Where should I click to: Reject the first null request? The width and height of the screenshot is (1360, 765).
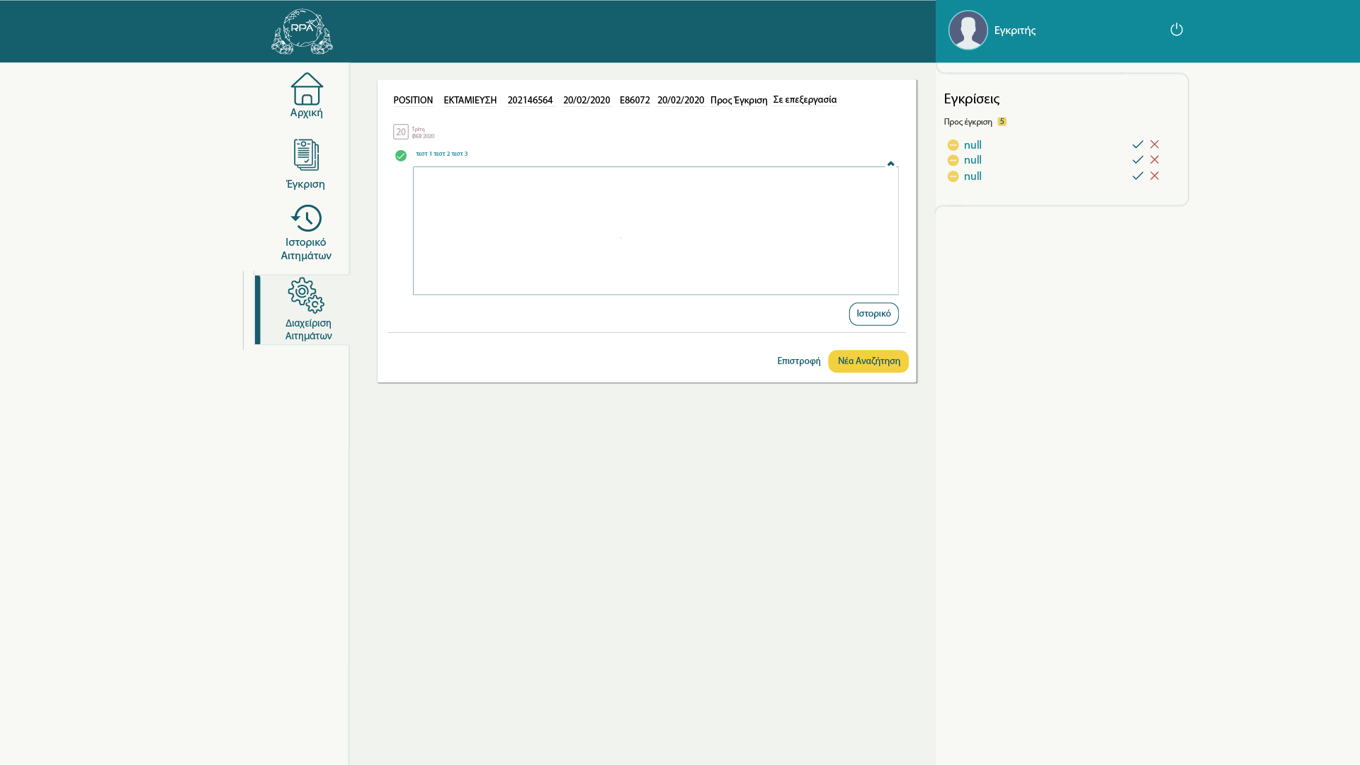coord(1155,144)
